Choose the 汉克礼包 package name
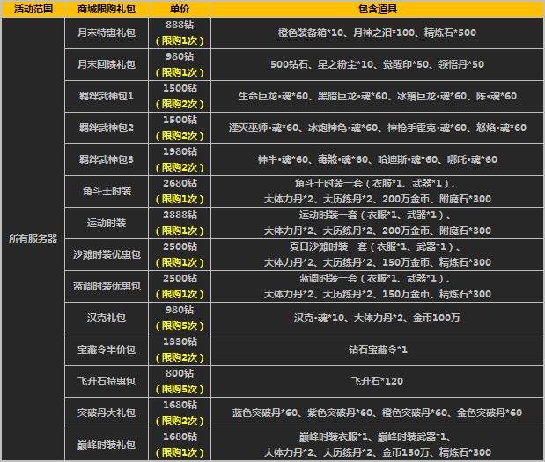The height and width of the screenshot is (462, 545). click(106, 317)
